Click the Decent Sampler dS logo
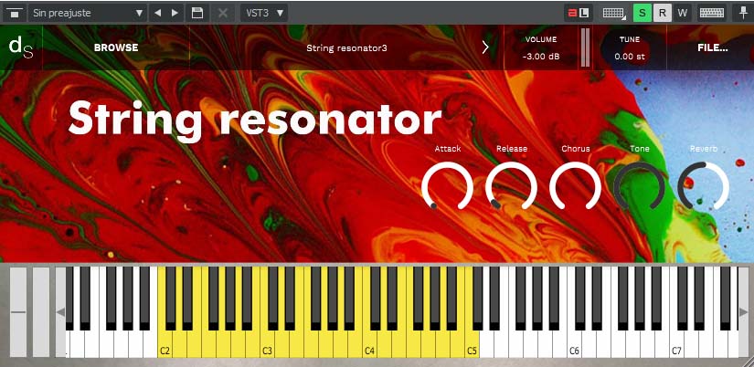 tap(21, 47)
